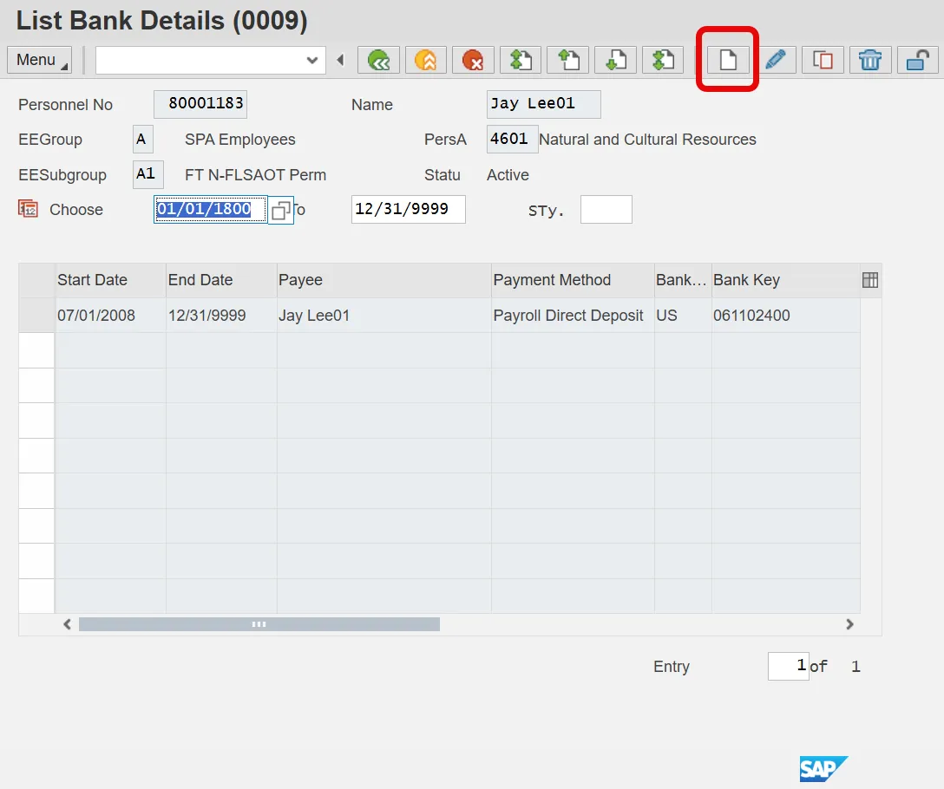The image size is (944, 789).
Task: Click the Create new record icon
Action: pyautogui.click(x=728, y=60)
